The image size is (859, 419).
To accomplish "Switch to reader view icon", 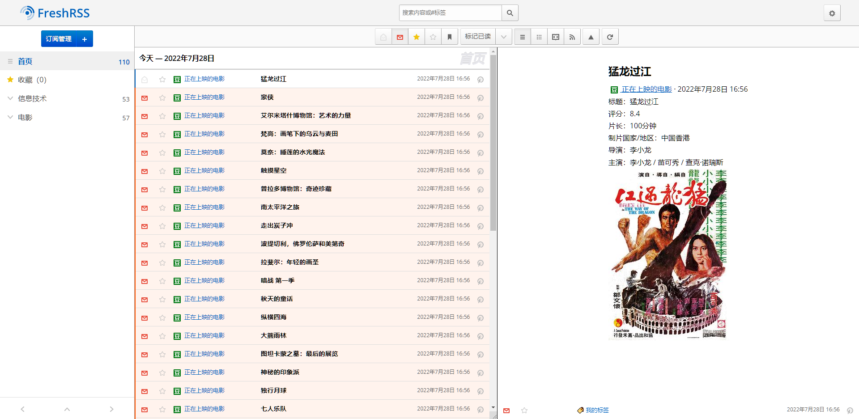I will (x=555, y=37).
